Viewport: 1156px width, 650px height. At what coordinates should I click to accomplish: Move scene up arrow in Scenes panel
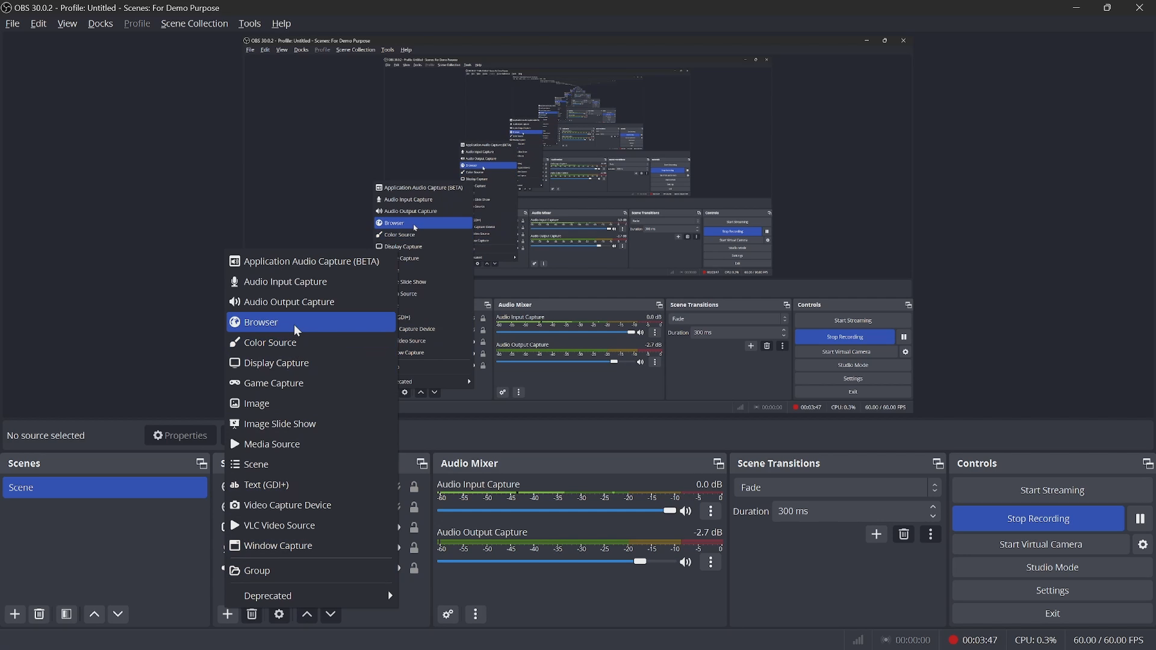[x=95, y=614]
